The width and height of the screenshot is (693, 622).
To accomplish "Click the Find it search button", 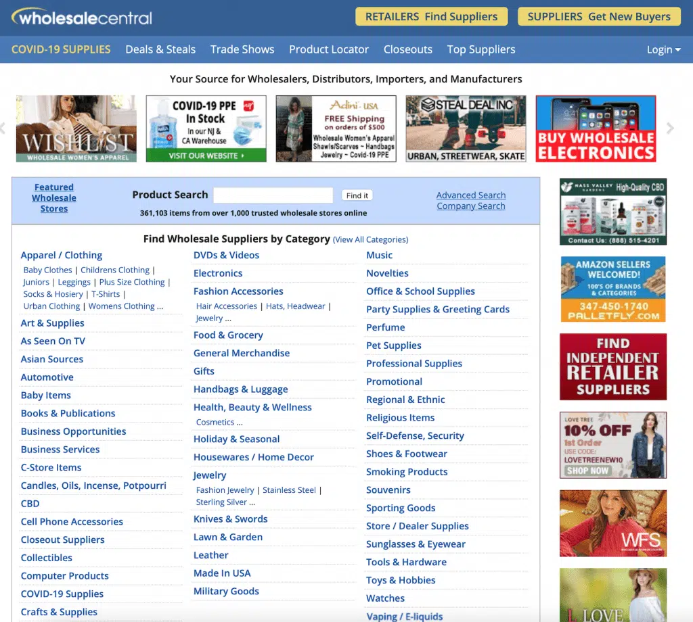I will pos(357,195).
